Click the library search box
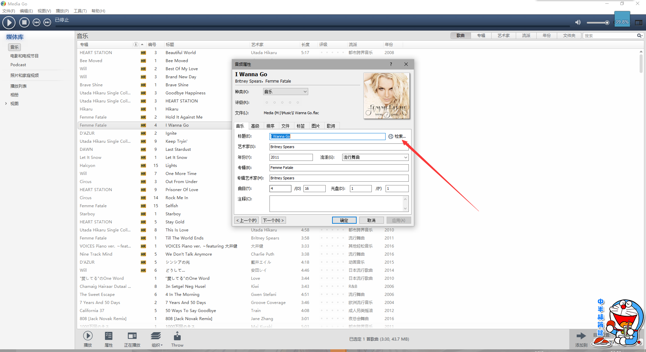This screenshot has height=352, width=646. pyautogui.click(x=610, y=36)
